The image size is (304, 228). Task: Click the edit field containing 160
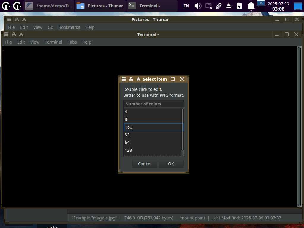tap(153, 127)
